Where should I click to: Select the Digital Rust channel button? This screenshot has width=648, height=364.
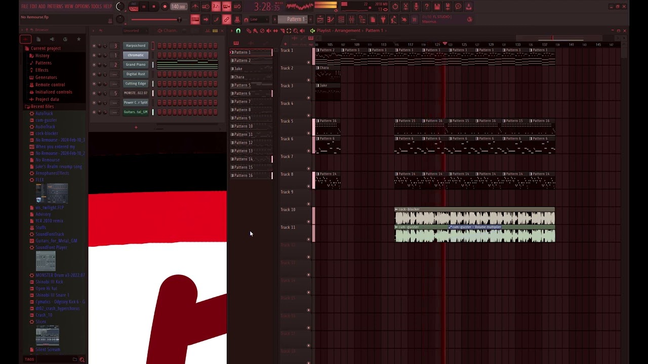click(136, 74)
